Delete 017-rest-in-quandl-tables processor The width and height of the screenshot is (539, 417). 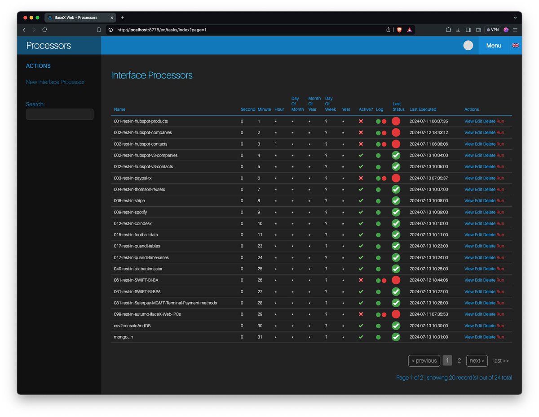[489, 246]
